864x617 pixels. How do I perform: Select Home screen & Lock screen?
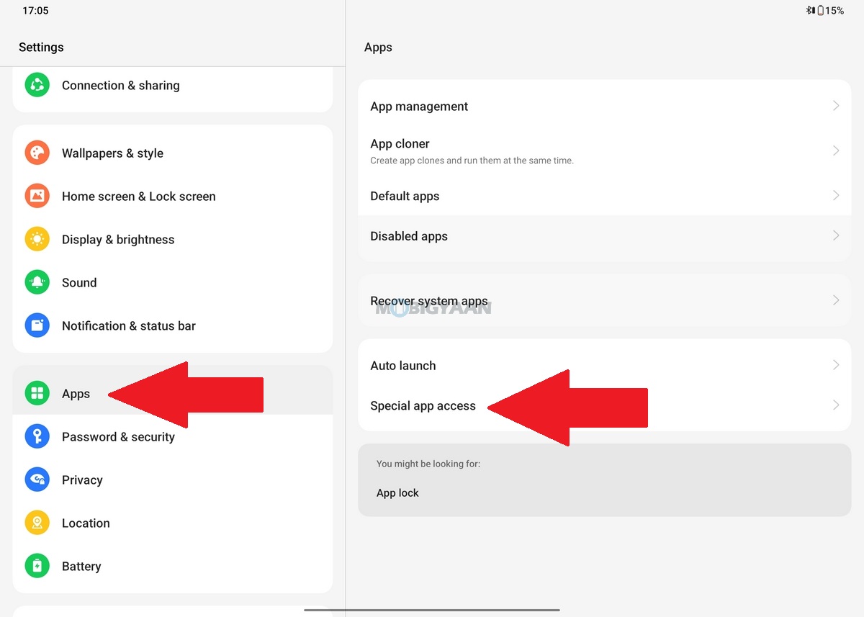[x=173, y=196]
